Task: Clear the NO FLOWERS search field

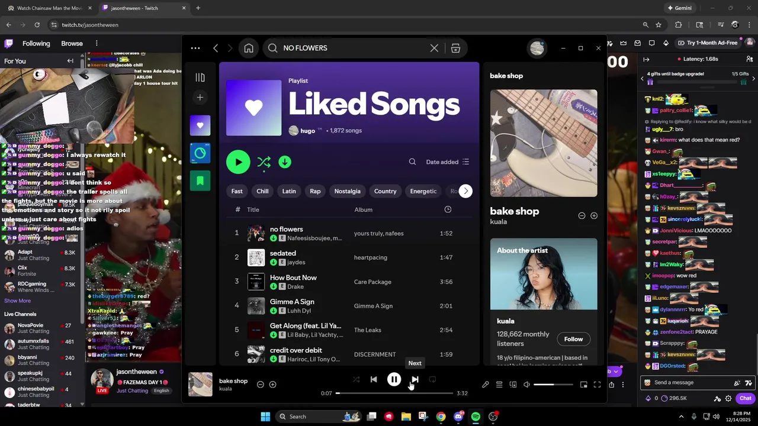Action: (434, 48)
